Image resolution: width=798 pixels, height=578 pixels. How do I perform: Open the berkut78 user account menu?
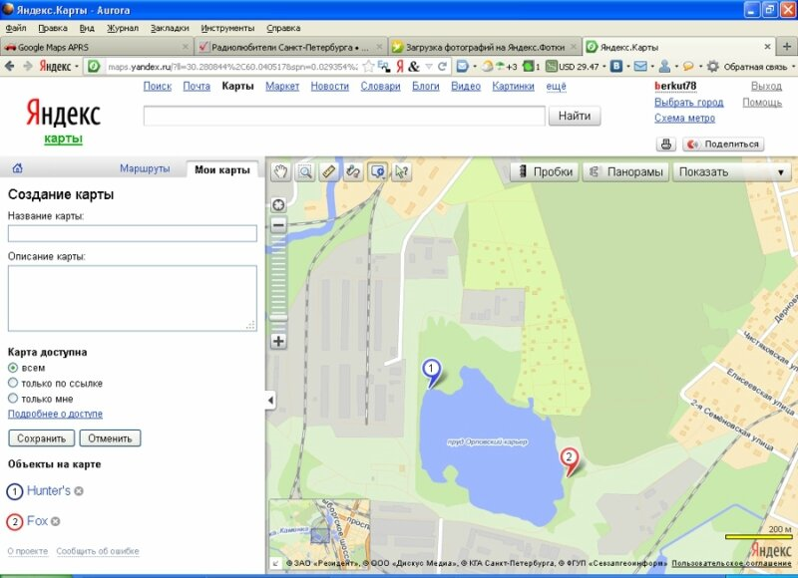coord(675,86)
